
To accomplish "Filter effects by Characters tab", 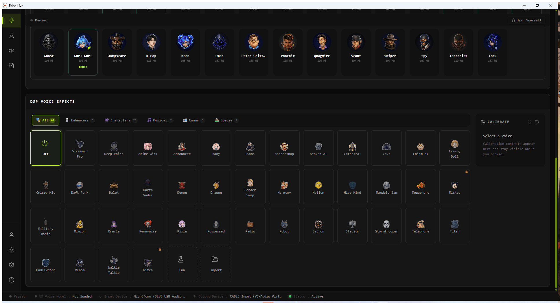I will point(121,120).
